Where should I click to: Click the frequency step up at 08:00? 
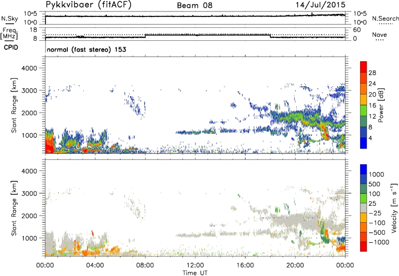(145, 36)
